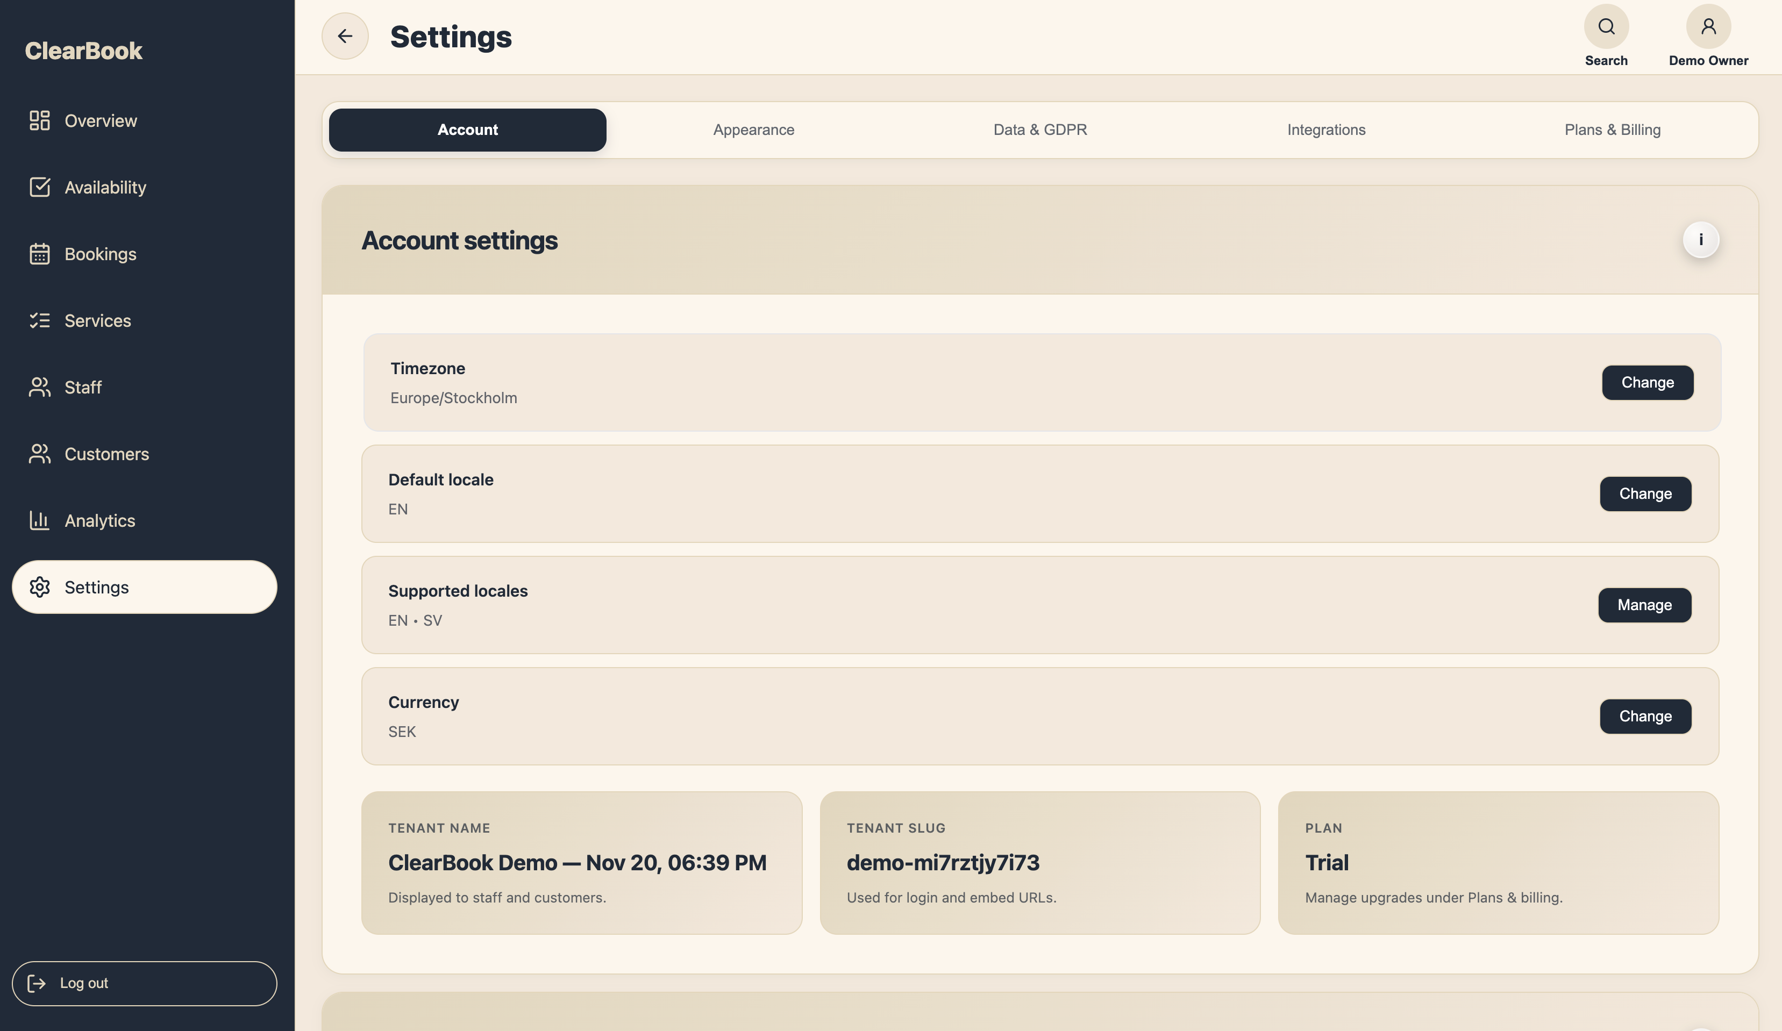Click the Demo Owner profile icon
1782x1031 pixels.
[1708, 26]
